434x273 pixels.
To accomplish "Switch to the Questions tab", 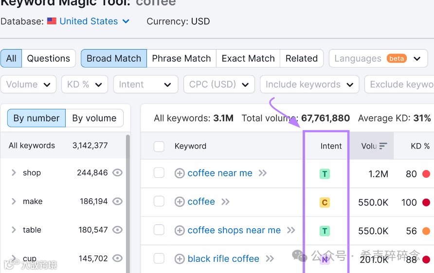I will (x=49, y=58).
